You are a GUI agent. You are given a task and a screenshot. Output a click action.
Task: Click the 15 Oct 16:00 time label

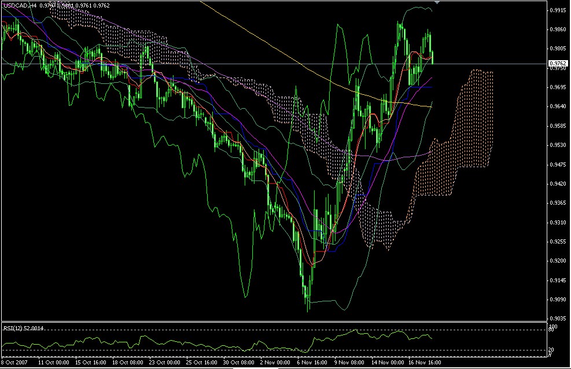click(x=91, y=363)
